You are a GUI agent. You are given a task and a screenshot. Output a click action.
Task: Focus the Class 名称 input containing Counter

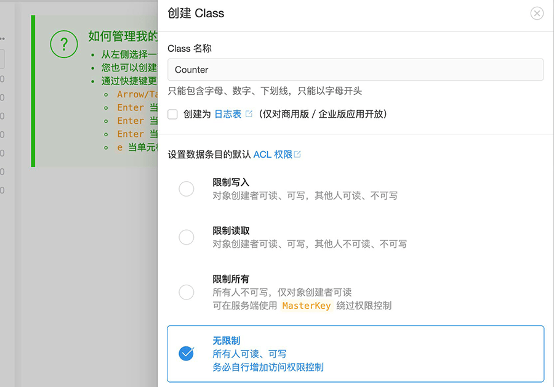(x=354, y=70)
